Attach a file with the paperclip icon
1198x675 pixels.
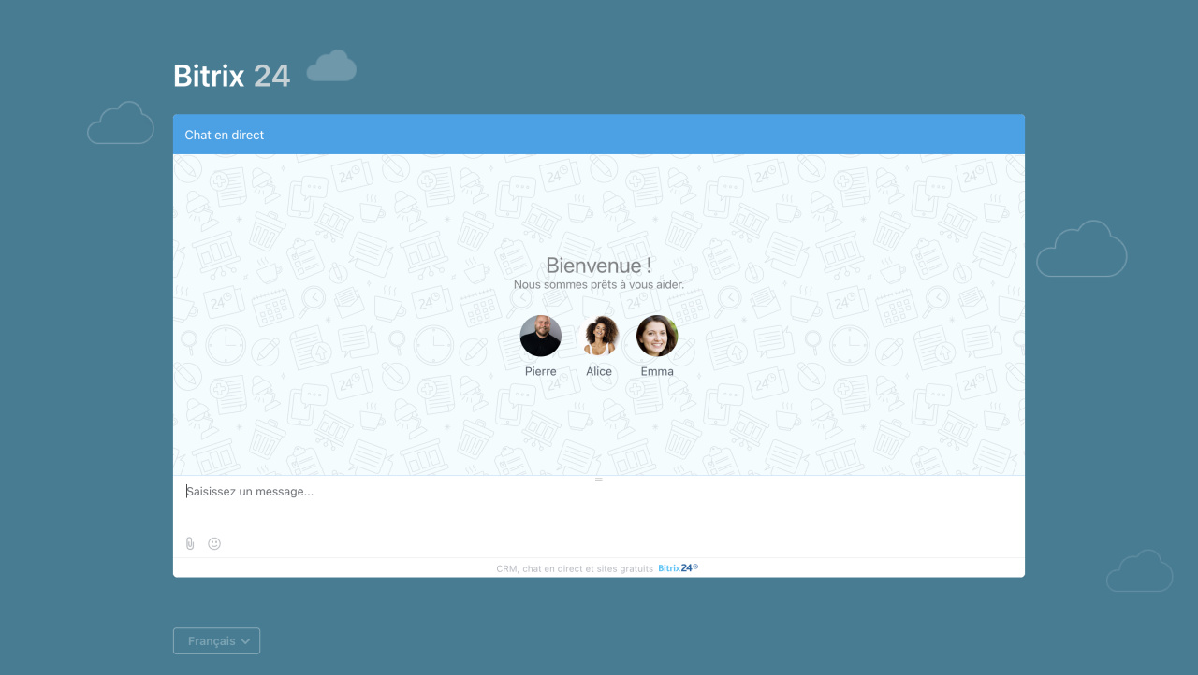[x=190, y=543]
